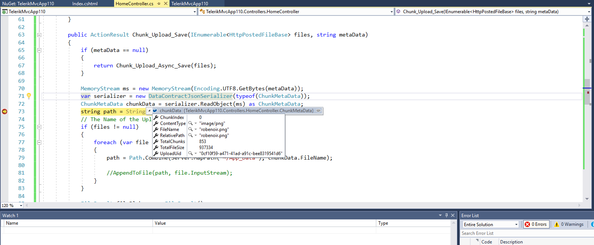Switch to the Index.cshtml tab
This screenshot has height=245, width=594.
[85, 4]
